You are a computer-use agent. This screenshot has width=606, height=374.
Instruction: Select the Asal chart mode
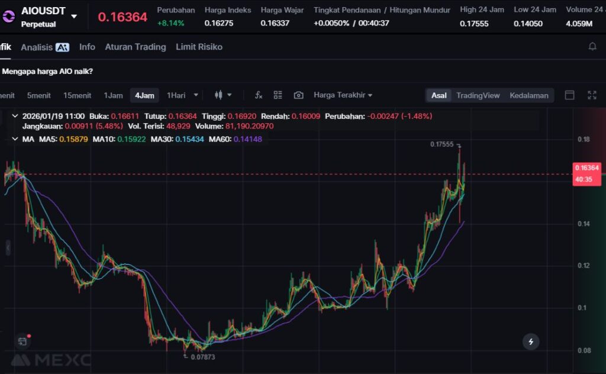pyautogui.click(x=439, y=95)
